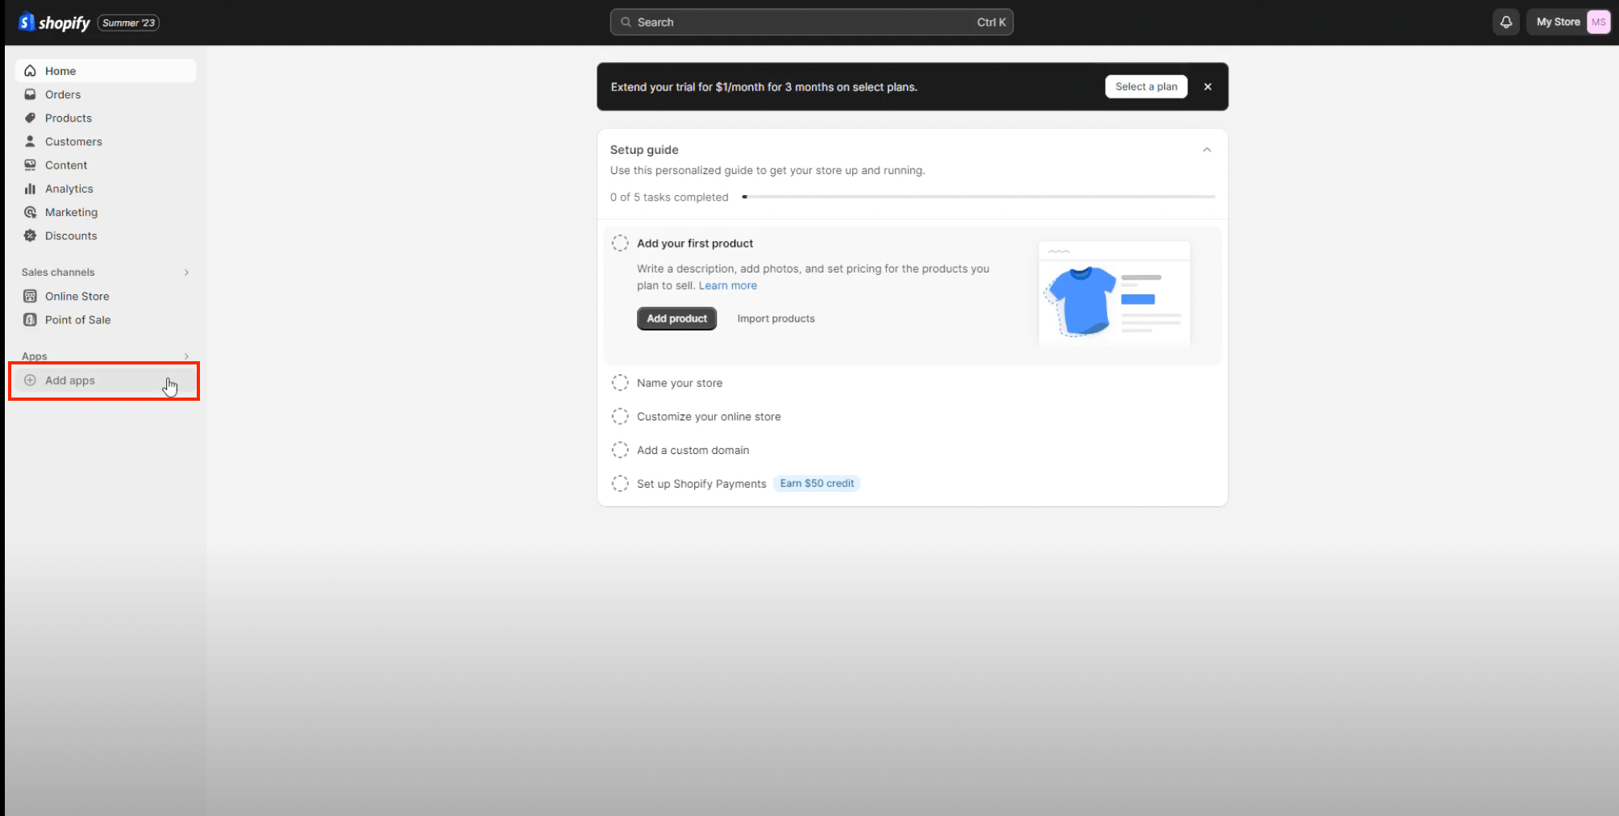
Task: Open Online Store sales channel
Action: click(106, 296)
